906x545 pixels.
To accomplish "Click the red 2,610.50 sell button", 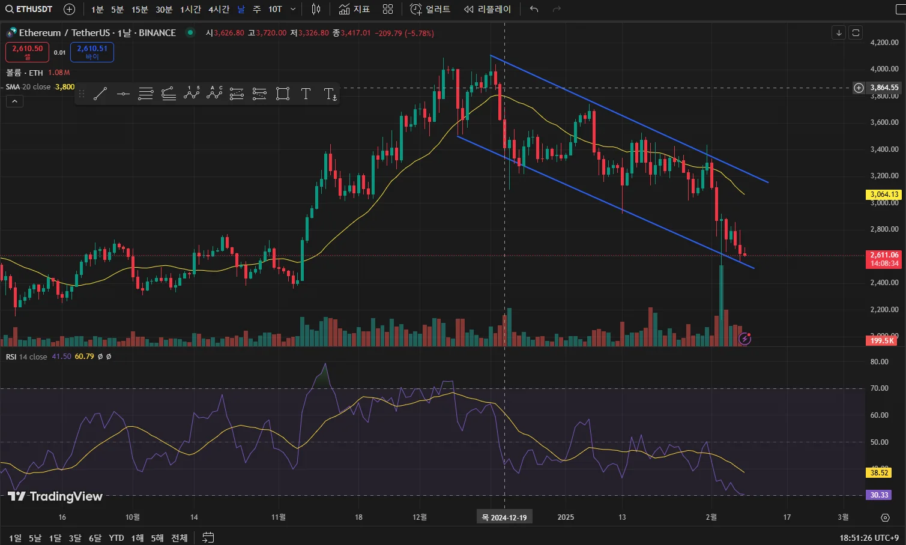I will point(28,52).
